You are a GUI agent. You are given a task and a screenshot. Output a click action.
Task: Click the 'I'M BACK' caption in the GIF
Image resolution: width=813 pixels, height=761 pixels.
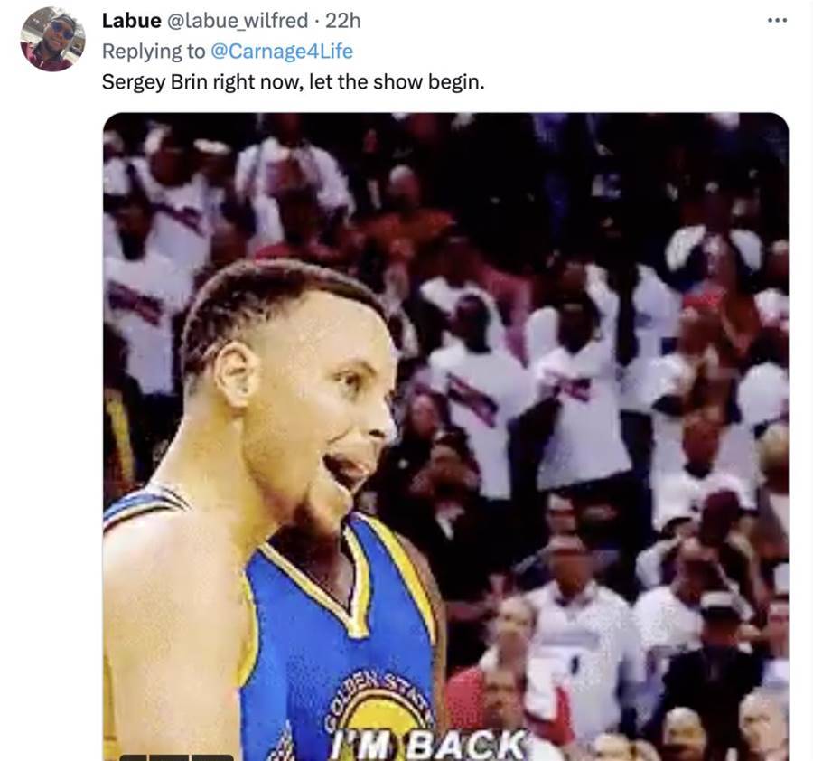click(429, 746)
